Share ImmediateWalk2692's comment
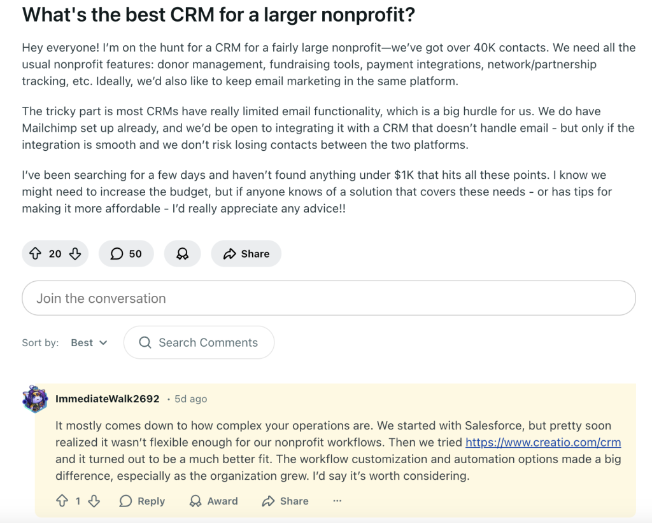Viewport: 652px width, 523px height. 285,501
